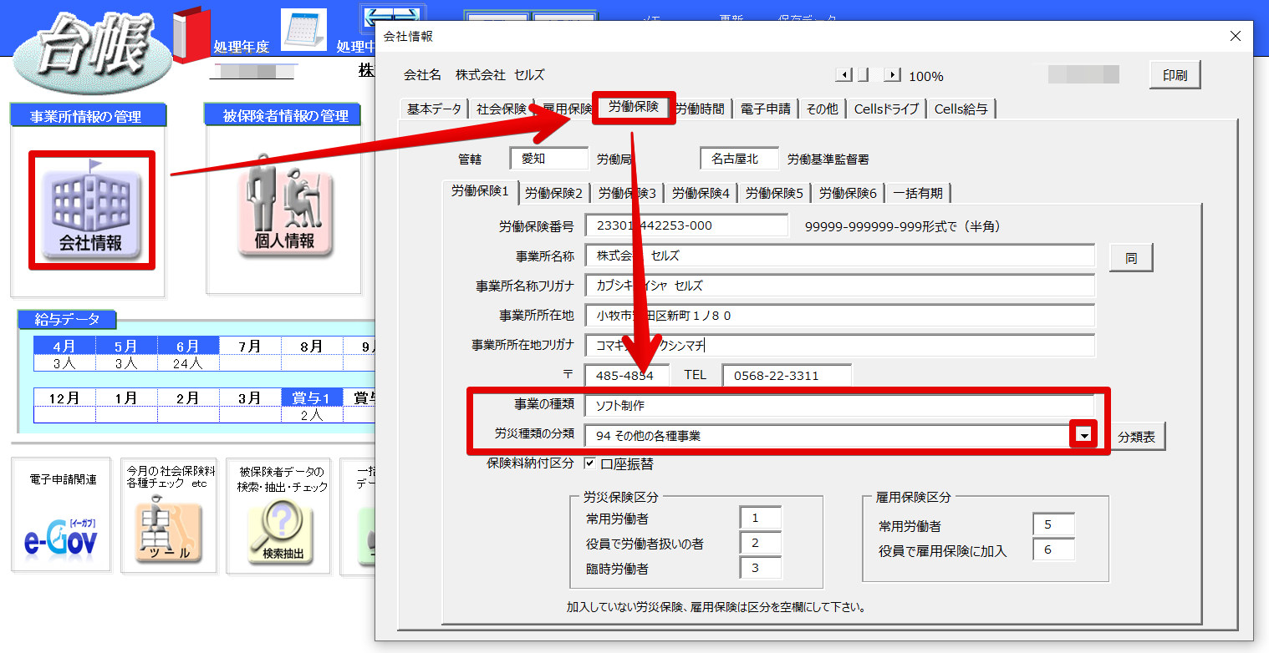Switch to the Cellsドライブ tab
The image size is (1269, 653).
(x=886, y=109)
